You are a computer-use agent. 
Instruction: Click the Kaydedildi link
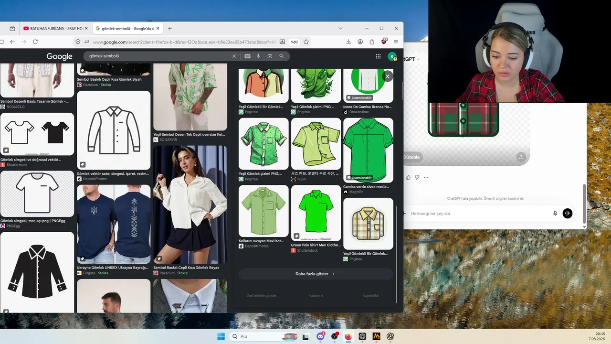tap(370, 296)
